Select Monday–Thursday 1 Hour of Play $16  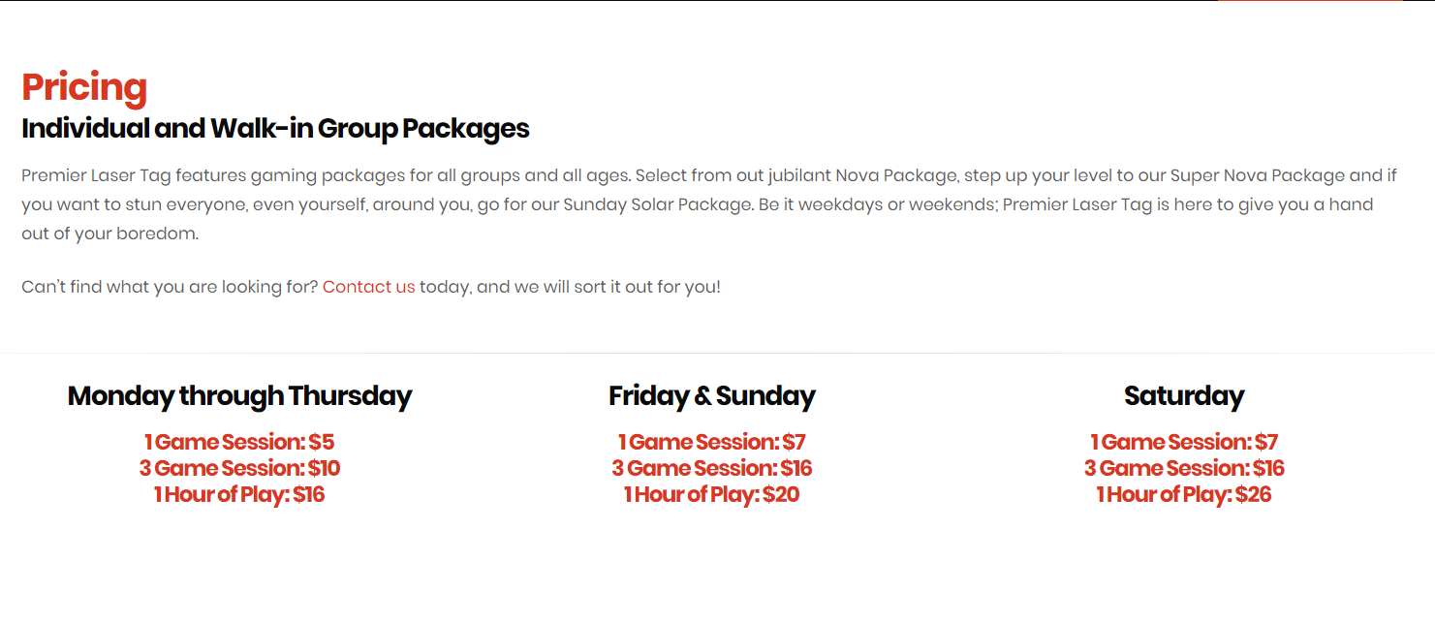(x=239, y=495)
